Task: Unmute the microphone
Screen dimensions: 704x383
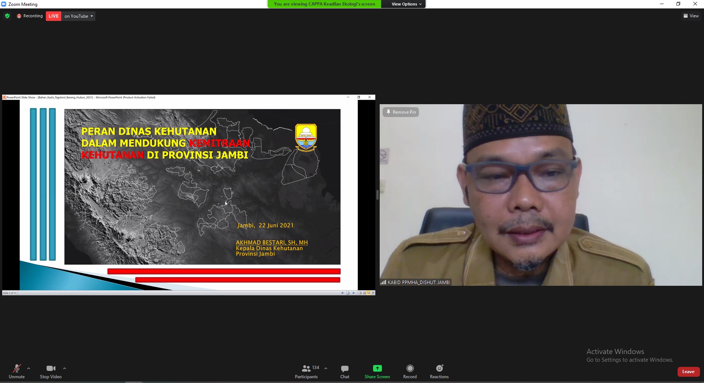Action: pos(17,371)
